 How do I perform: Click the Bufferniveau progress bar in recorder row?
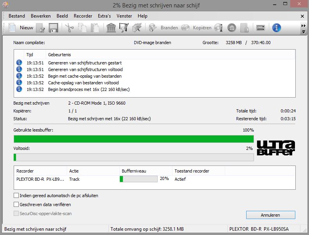click(139, 179)
